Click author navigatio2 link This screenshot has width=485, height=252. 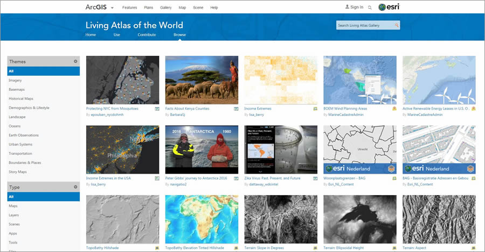click(178, 184)
